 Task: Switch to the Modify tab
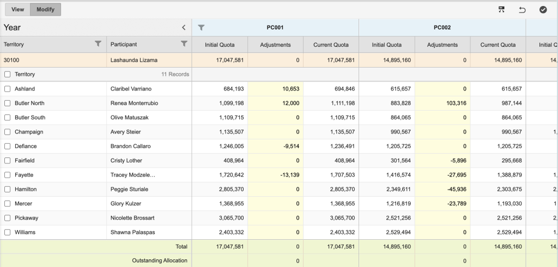(x=45, y=9)
